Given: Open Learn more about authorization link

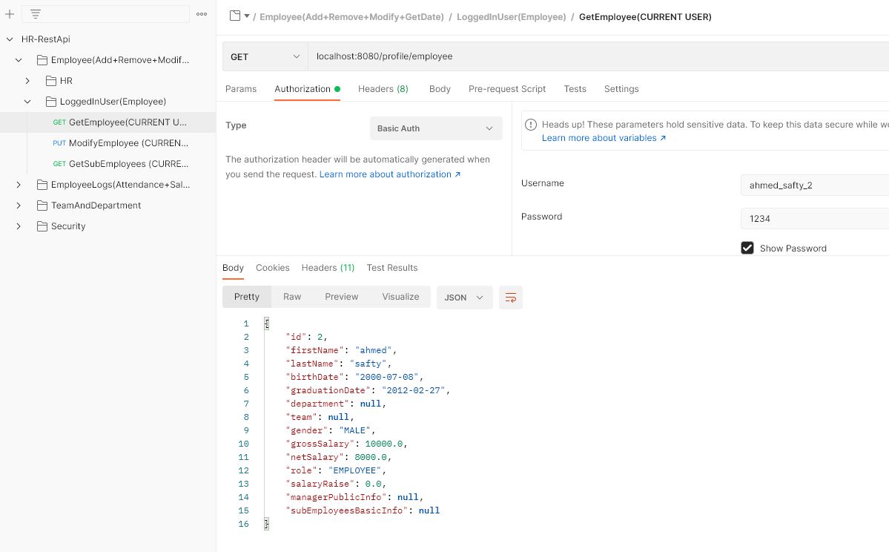Looking at the screenshot, I should tap(390, 174).
